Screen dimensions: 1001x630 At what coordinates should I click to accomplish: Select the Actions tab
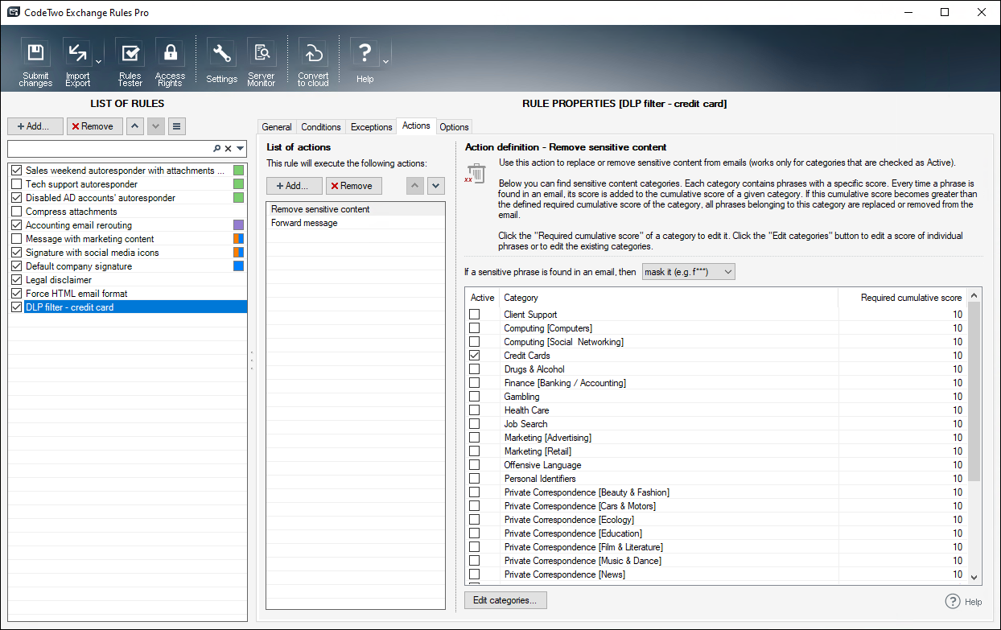pyautogui.click(x=416, y=126)
